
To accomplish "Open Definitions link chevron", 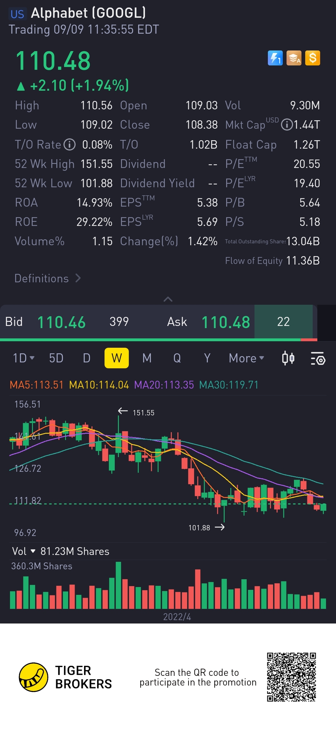I will (x=78, y=278).
